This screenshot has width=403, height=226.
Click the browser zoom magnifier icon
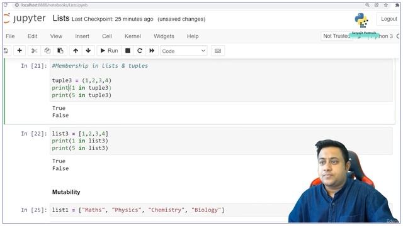pyautogui.click(x=368, y=5)
